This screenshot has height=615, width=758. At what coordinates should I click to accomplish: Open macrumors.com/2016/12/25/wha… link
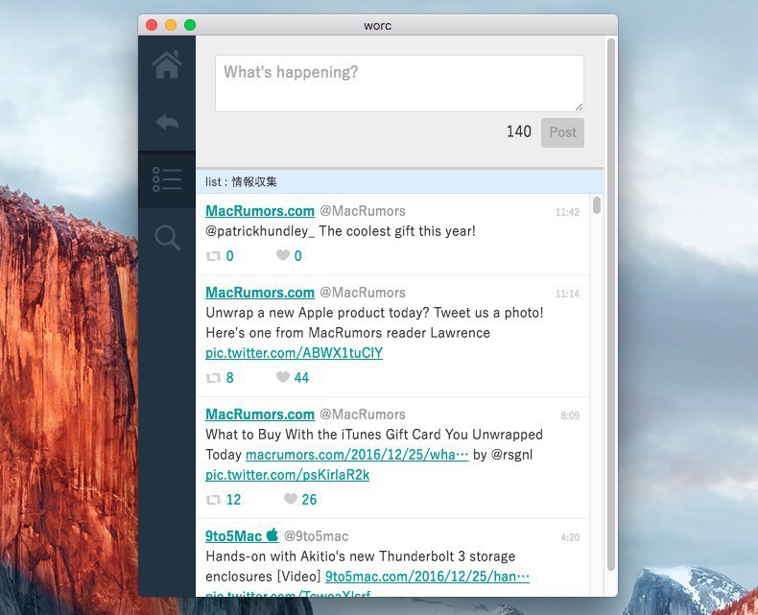[357, 455]
